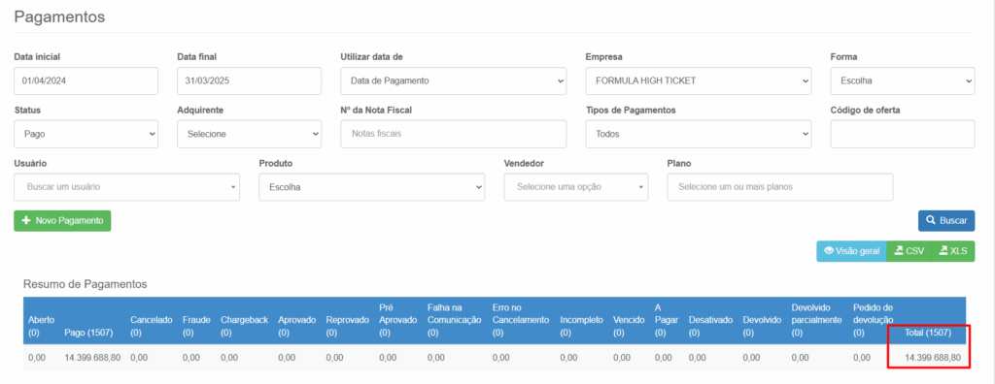Open the Visão geral view
The height and width of the screenshot is (384, 995).
851,251
